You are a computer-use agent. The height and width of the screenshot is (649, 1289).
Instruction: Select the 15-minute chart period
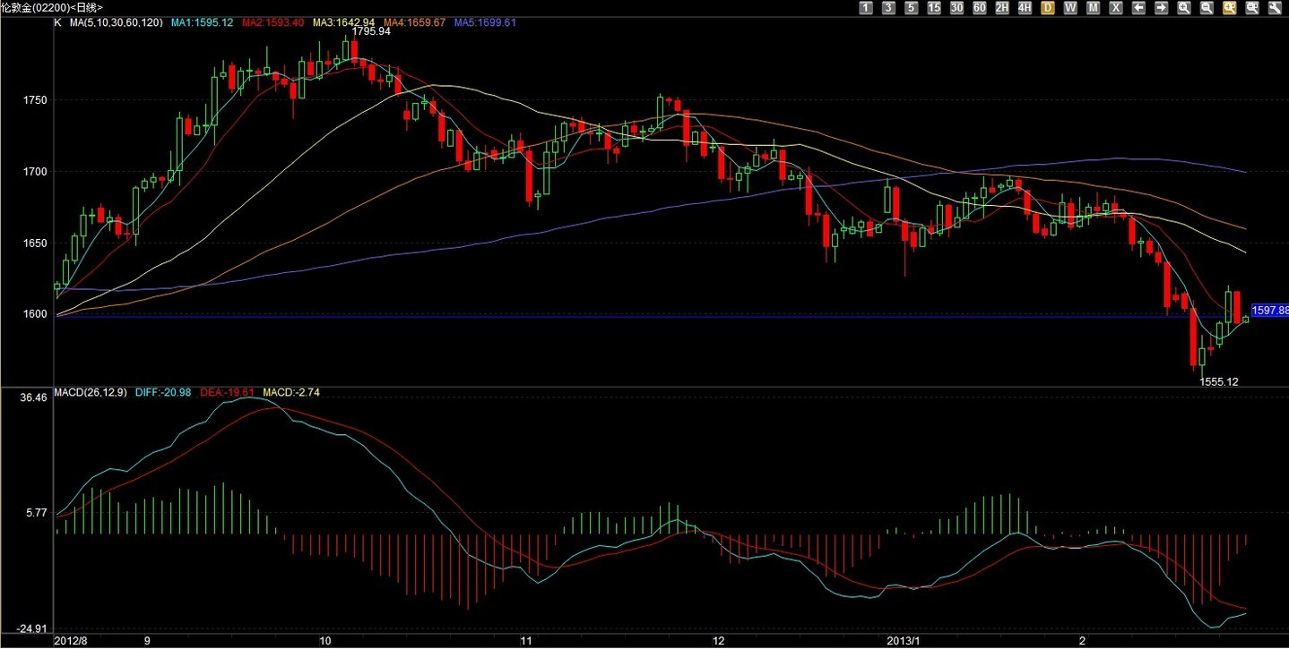pos(934,7)
